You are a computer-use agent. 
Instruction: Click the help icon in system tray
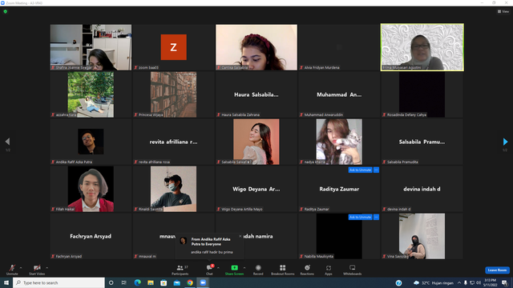click(398, 282)
